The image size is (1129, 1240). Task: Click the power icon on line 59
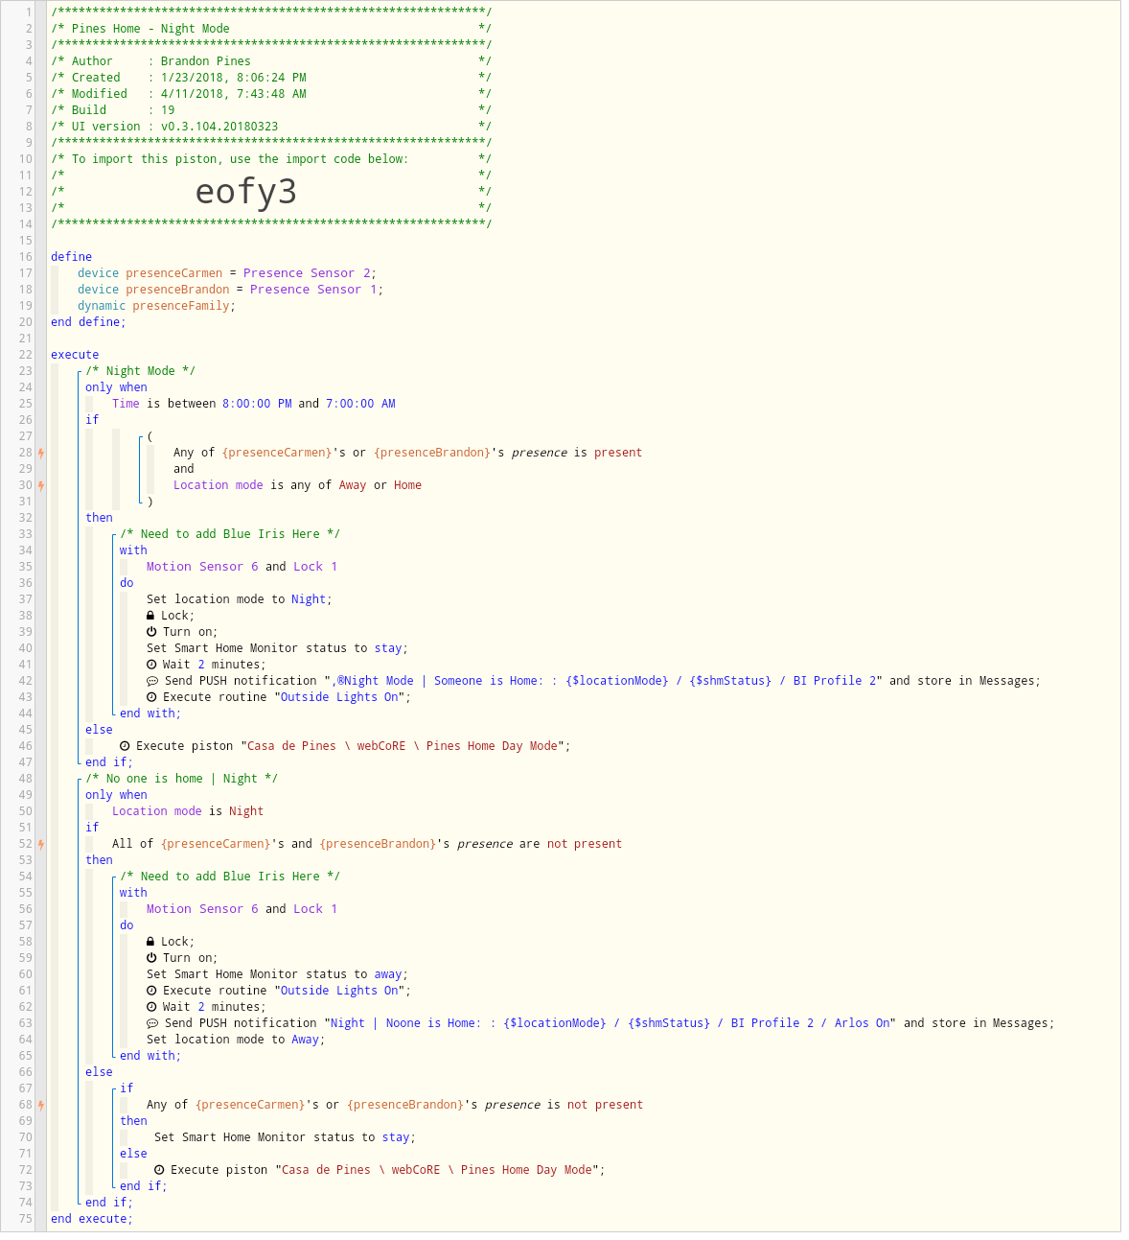[x=151, y=958]
